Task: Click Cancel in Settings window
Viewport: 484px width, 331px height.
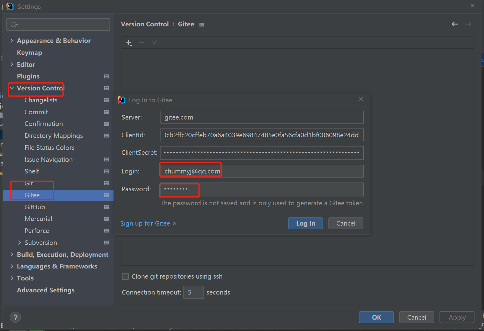Action: pyautogui.click(x=416, y=317)
